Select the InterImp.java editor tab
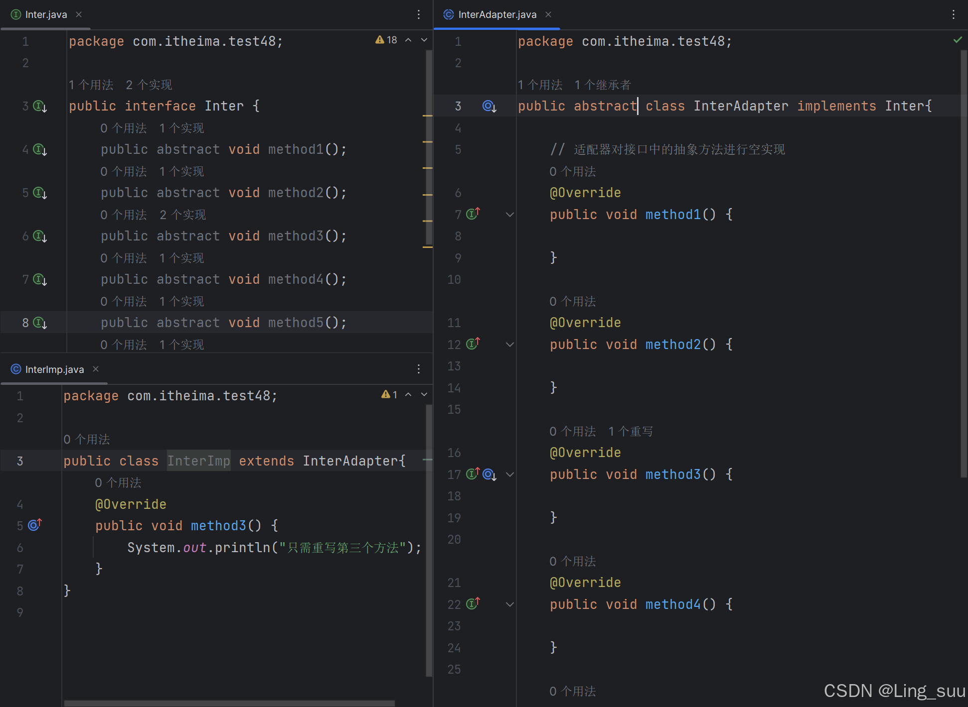 pos(54,369)
